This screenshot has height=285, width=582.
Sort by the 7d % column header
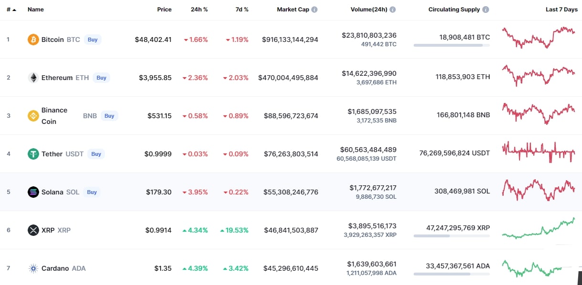click(x=241, y=10)
